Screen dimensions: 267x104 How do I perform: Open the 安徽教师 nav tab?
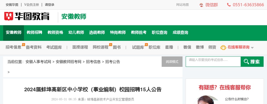[14, 32]
